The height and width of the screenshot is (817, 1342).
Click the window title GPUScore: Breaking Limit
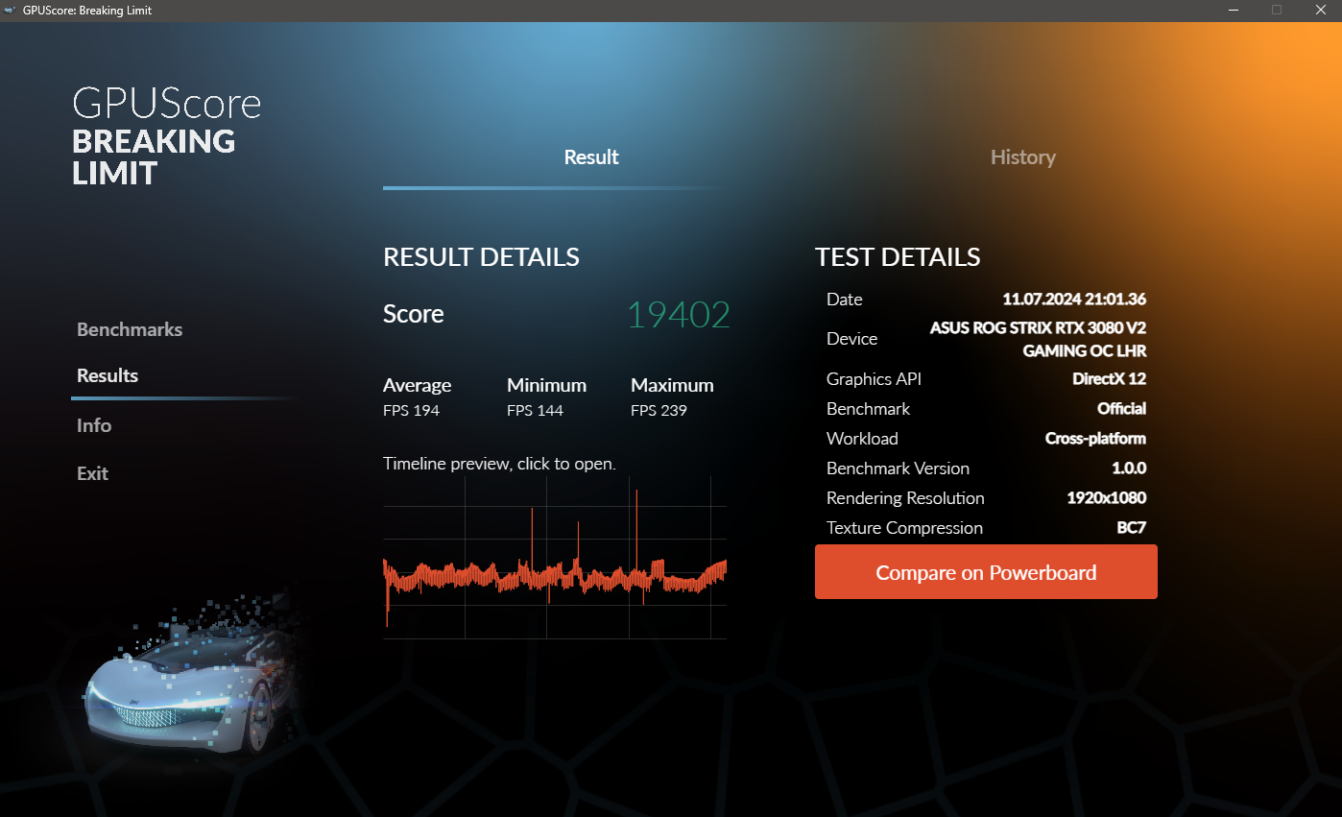(x=87, y=11)
